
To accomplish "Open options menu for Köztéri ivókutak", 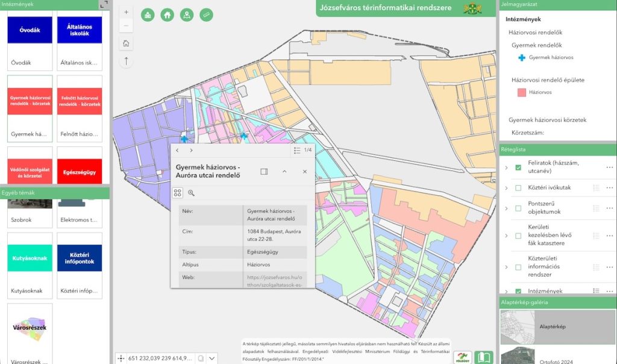I will pyautogui.click(x=610, y=187).
